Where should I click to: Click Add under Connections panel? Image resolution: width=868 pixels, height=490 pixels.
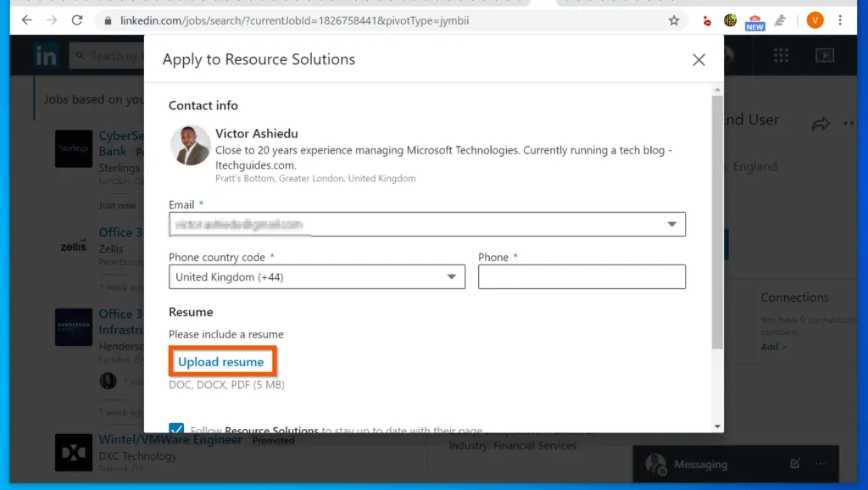(771, 346)
